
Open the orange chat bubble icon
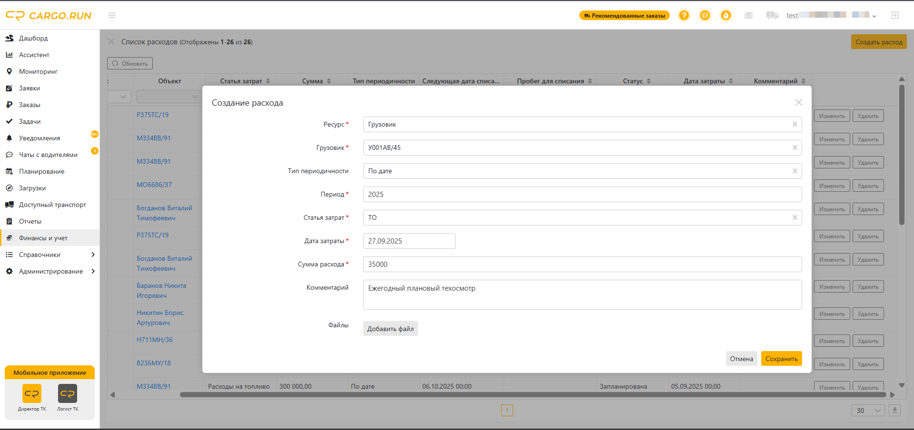click(x=705, y=15)
